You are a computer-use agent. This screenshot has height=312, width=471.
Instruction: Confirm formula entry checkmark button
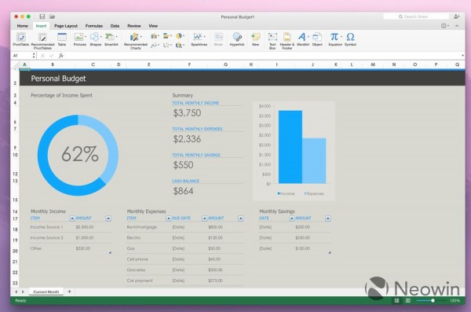[52, 56]
